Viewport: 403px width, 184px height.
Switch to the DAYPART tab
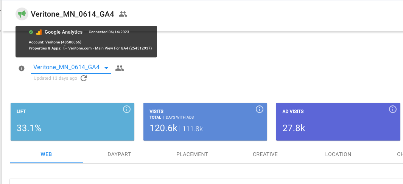[119, 154]
